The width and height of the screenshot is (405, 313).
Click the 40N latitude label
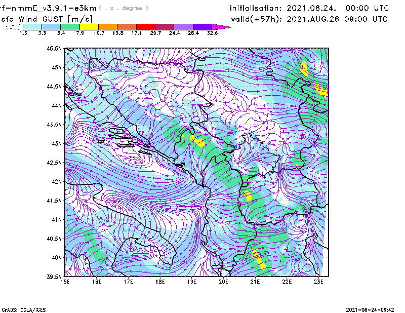pos(57,257)
